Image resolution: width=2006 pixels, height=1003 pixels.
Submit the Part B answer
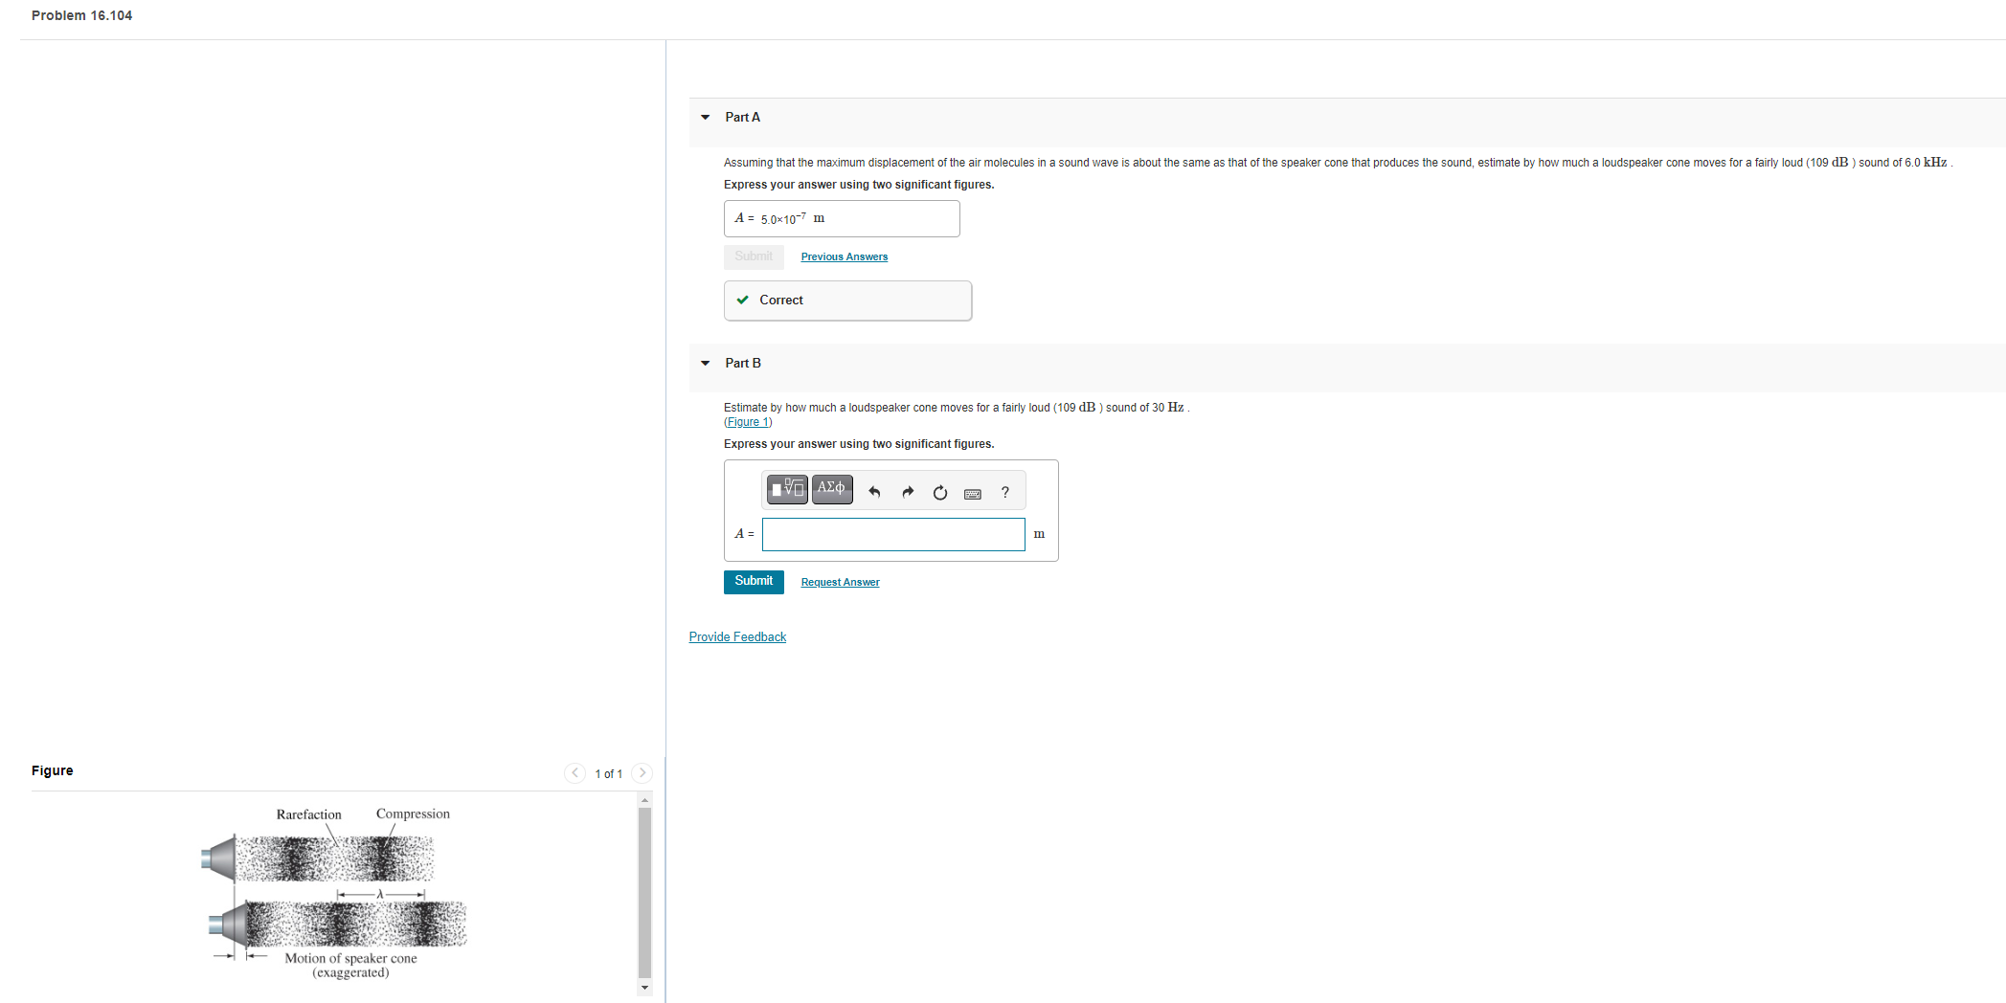(754, 581)
